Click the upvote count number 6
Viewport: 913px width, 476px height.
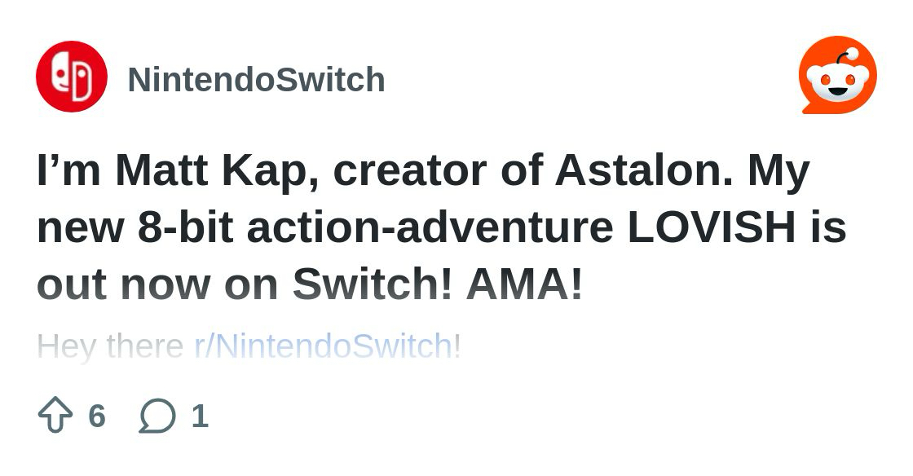click(x=97, y=416)
